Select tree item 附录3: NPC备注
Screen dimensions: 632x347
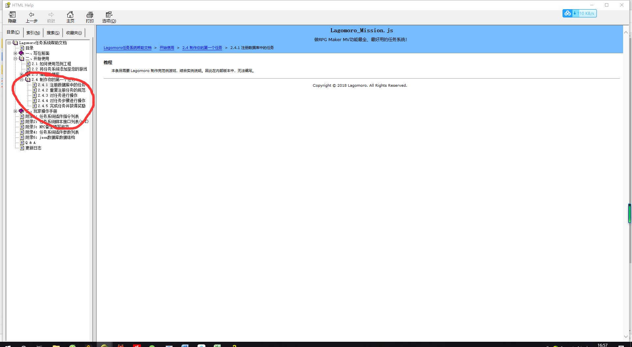tap(47, 127)
